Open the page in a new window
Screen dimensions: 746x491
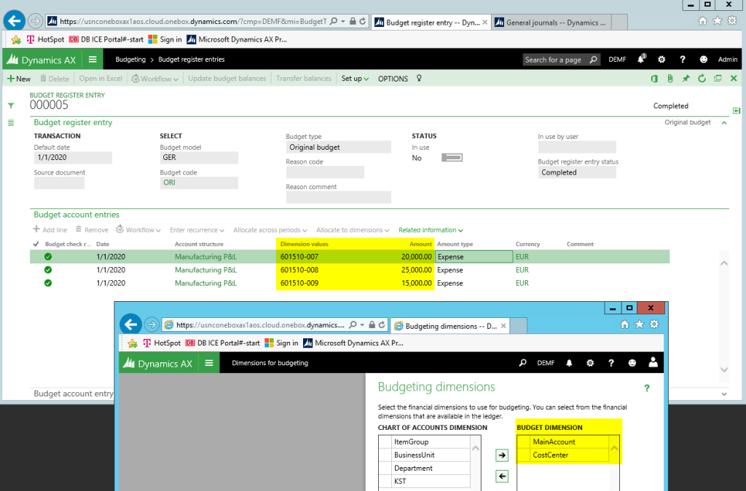click(717, 78)
